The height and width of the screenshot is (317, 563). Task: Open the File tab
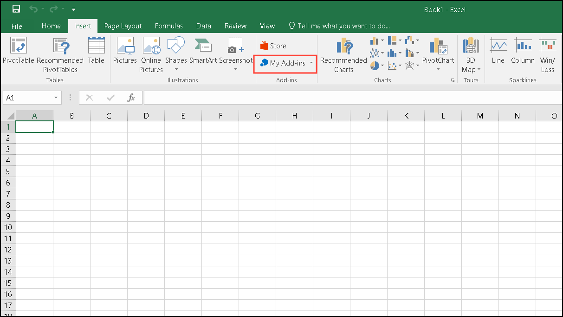[x=17, y=26]
